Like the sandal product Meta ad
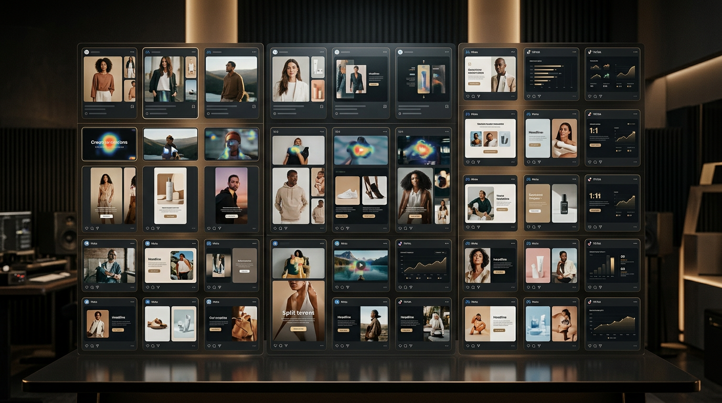This screenshot has height=403, width=722. pos(147,346)
